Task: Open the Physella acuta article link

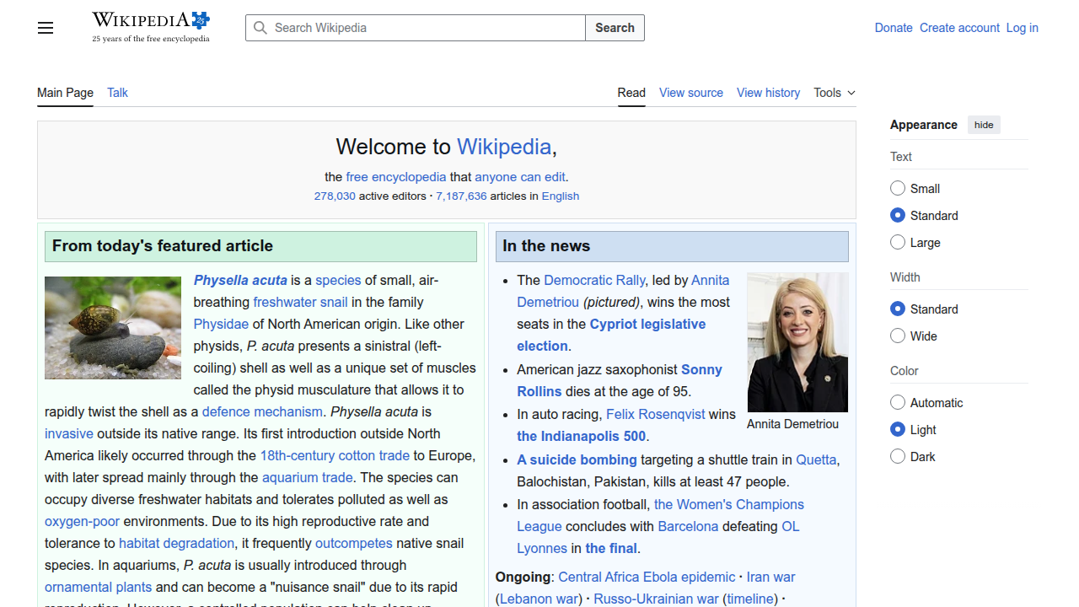Action: click(240, 280)
